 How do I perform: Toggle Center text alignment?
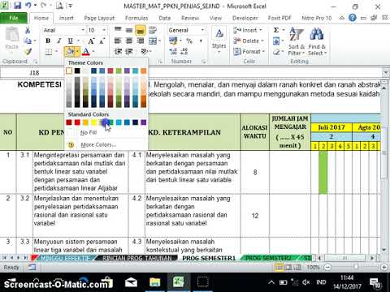click(129, 41)
